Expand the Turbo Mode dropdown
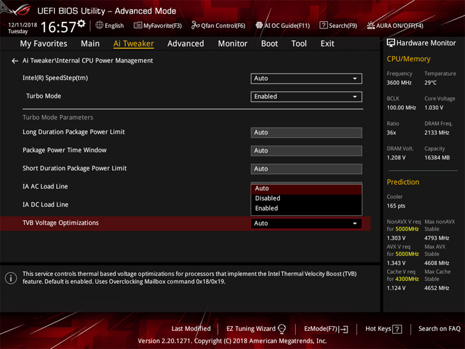Image resolution: width=465 pixels, height=349 pixels. [x=306, y=97]
